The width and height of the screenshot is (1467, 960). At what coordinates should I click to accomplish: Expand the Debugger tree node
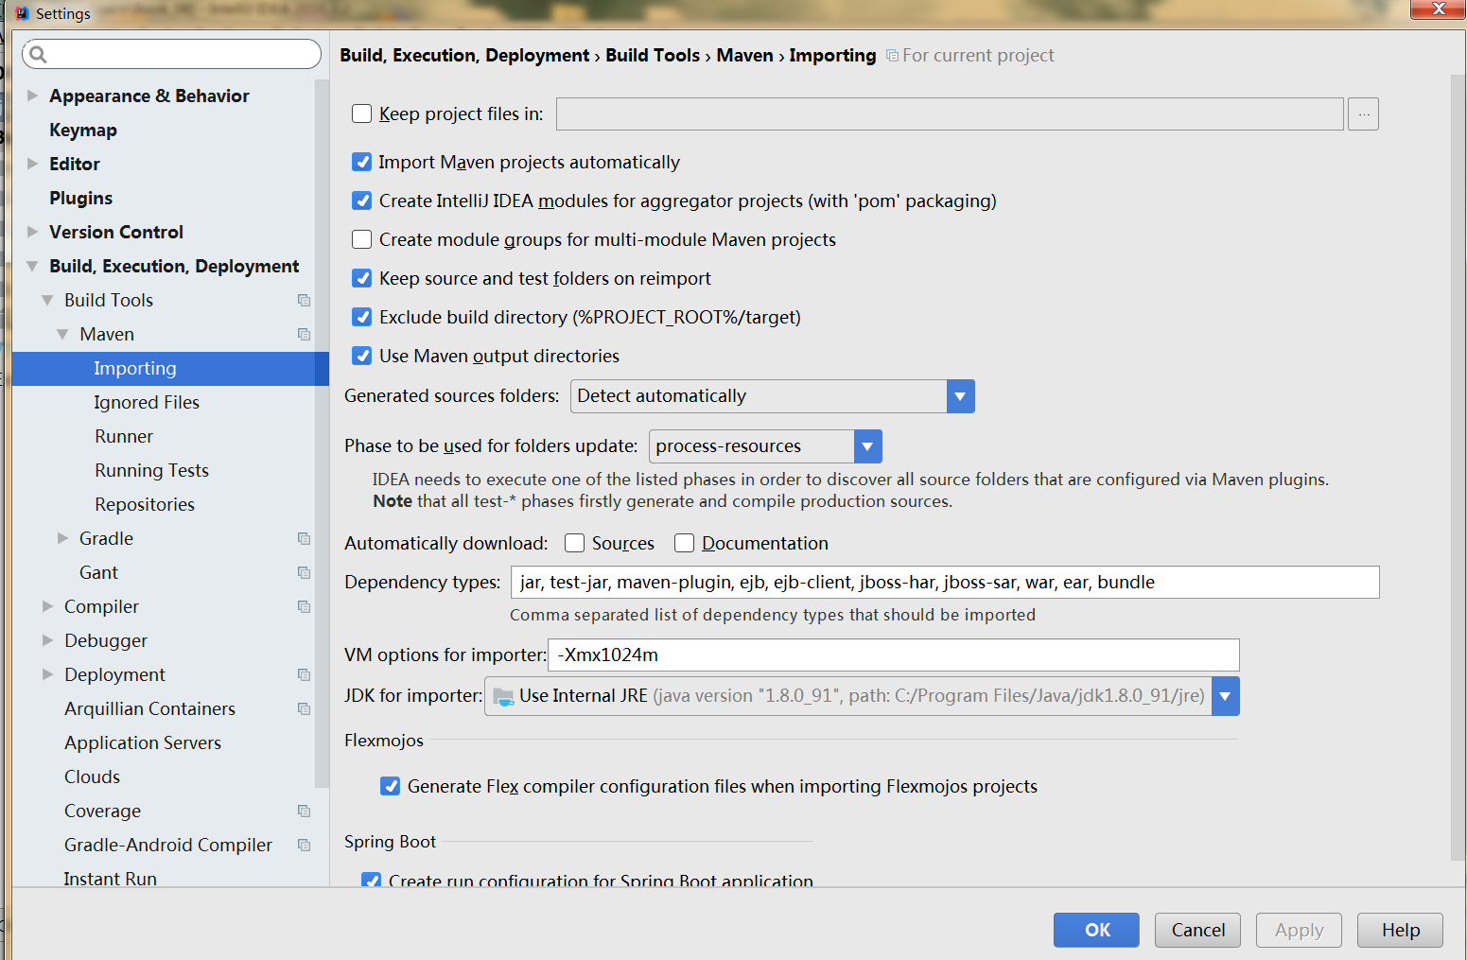[x=47, y=640]
